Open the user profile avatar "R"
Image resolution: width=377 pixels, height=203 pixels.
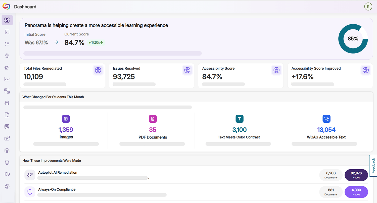pos(368,7)
